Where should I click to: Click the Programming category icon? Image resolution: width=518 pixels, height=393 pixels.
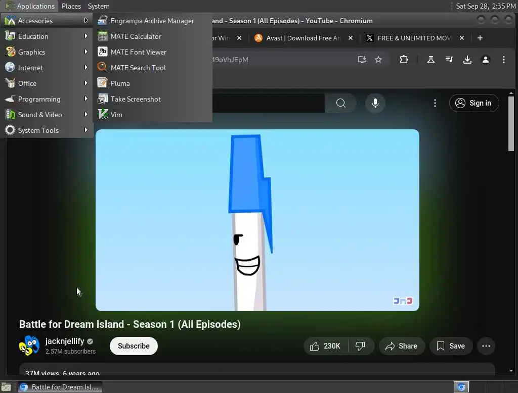pos(10,99)
